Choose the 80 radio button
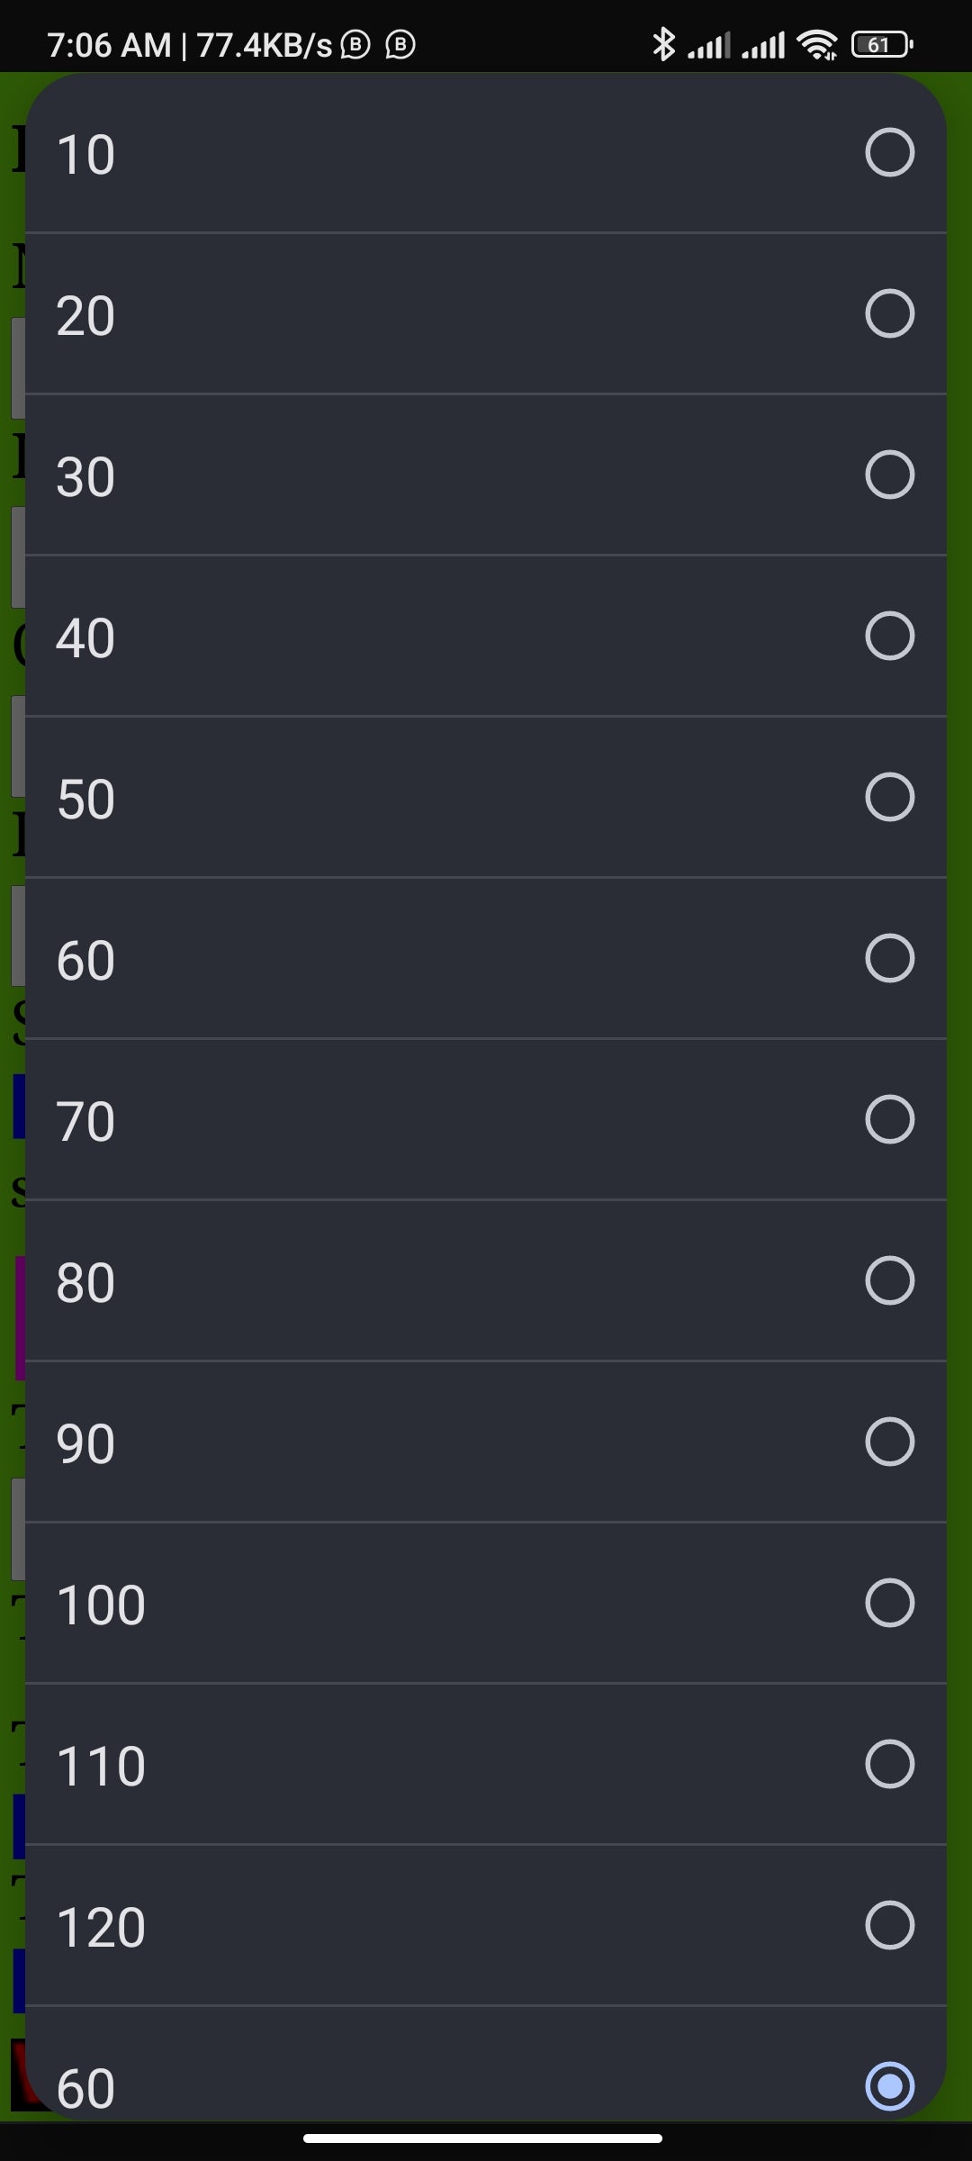Screen dimensions: 972x2161 tap(889, 1280)
